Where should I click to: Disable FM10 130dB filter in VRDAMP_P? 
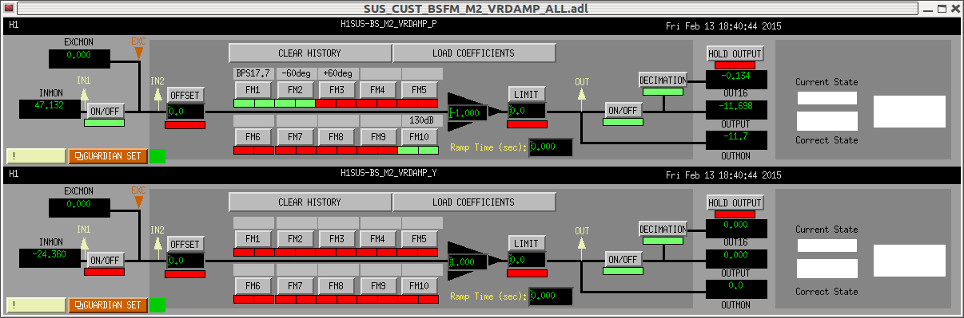pos(420,136)
